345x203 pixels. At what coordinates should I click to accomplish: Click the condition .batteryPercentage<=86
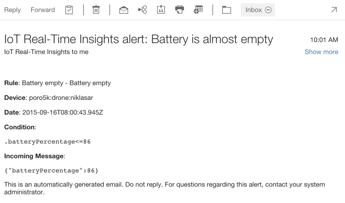pos(48,141)
